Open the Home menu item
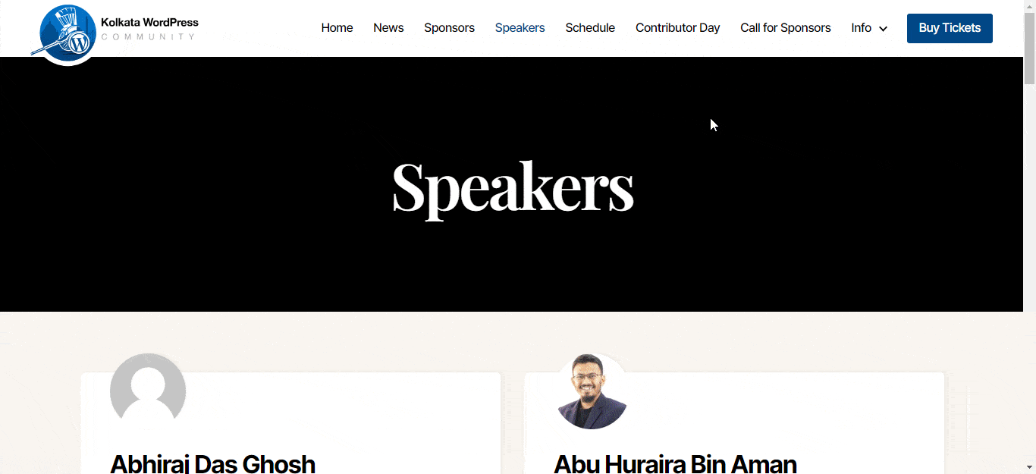Viewport: 1036px width, 474px height. (x=337, y=28)
